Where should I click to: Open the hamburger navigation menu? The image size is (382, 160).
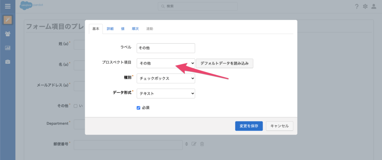tap(7, 6)
